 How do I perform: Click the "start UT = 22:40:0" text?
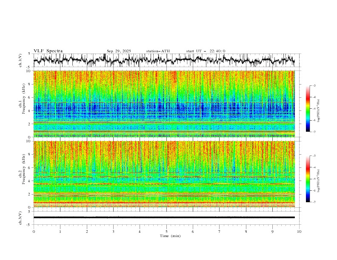(x=206, y=51)
